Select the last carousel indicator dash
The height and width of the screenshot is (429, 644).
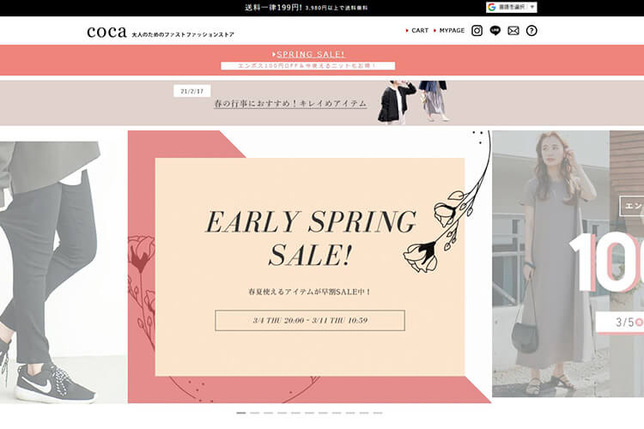(378, 413)
